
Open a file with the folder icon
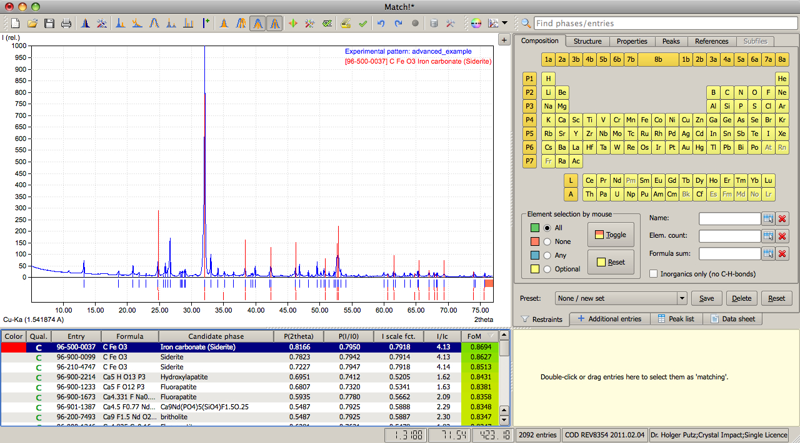click(x=32, y=24)
